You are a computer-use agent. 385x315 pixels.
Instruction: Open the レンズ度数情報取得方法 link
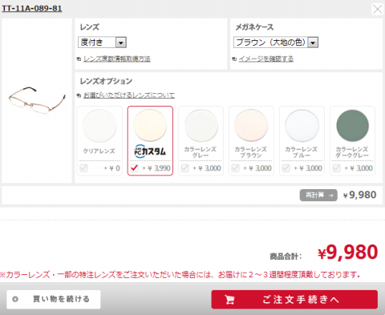coord(117,59)
